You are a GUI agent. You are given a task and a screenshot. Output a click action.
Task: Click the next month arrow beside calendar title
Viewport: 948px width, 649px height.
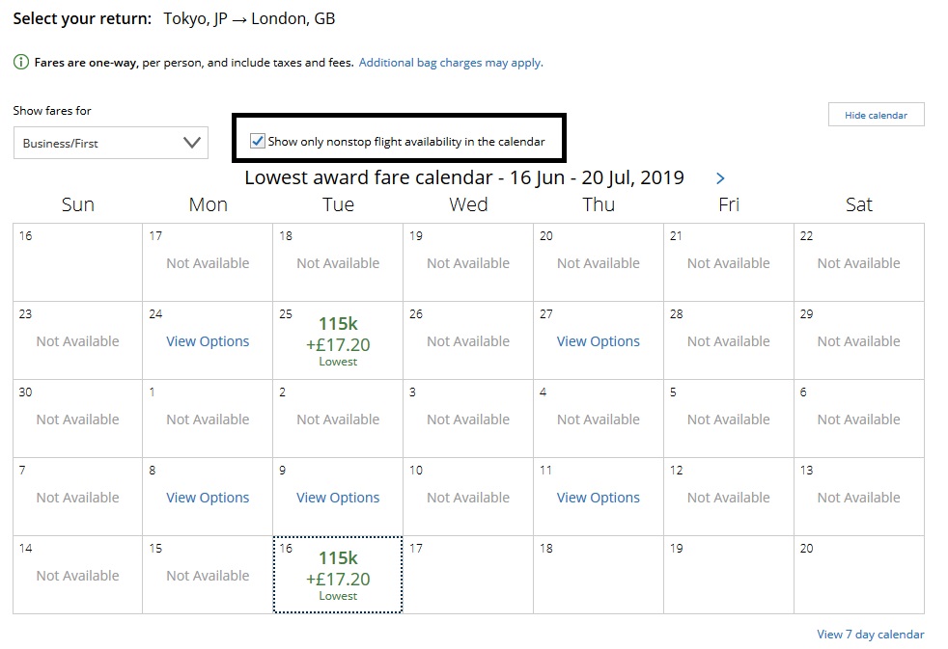coord(720,178)
